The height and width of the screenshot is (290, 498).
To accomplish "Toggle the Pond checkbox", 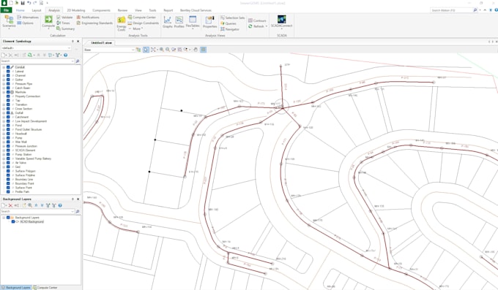I will 8,125.
